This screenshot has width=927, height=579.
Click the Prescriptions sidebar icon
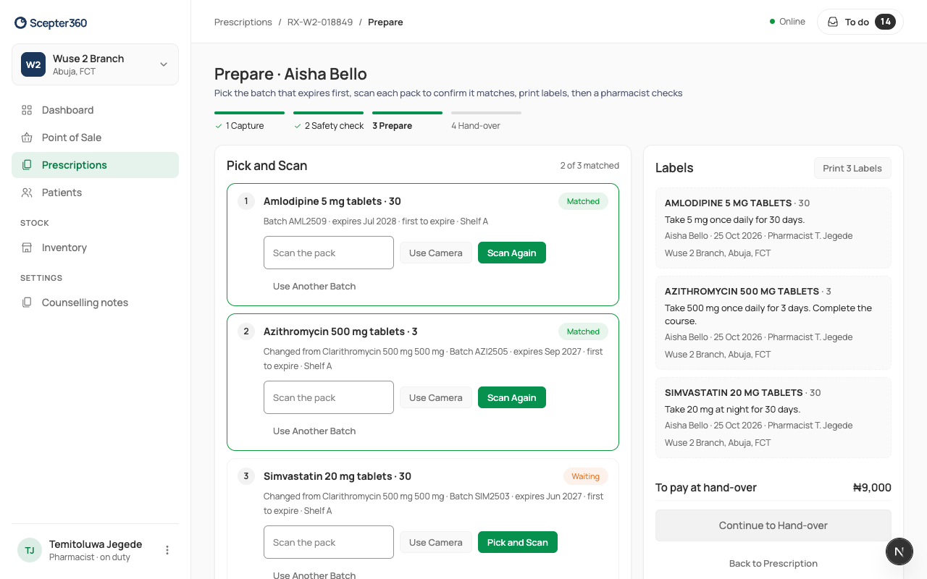tap(27, 165)
